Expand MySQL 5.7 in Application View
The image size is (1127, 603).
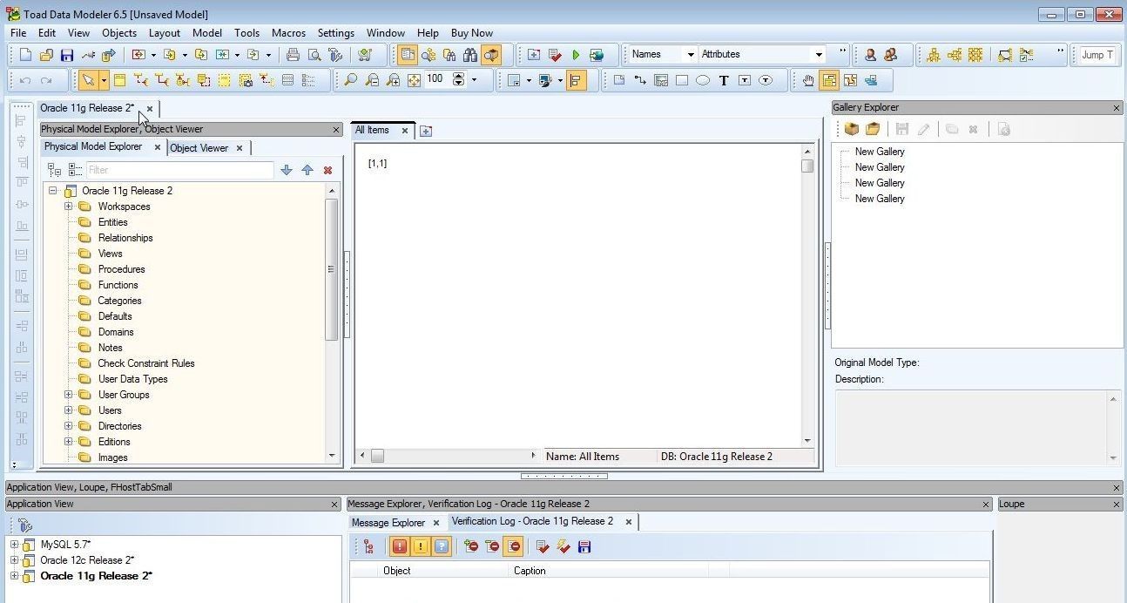14,545
